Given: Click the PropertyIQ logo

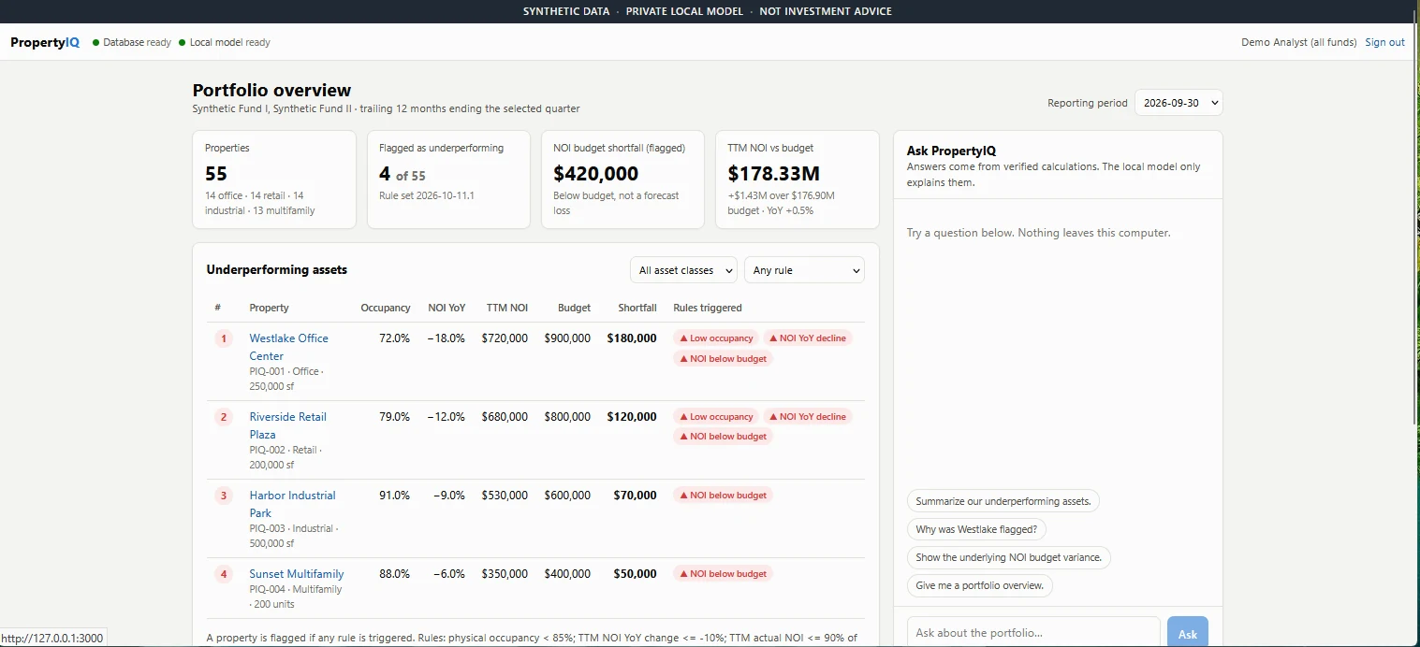Looking at the screenshot, I should (x=45, y=42).
